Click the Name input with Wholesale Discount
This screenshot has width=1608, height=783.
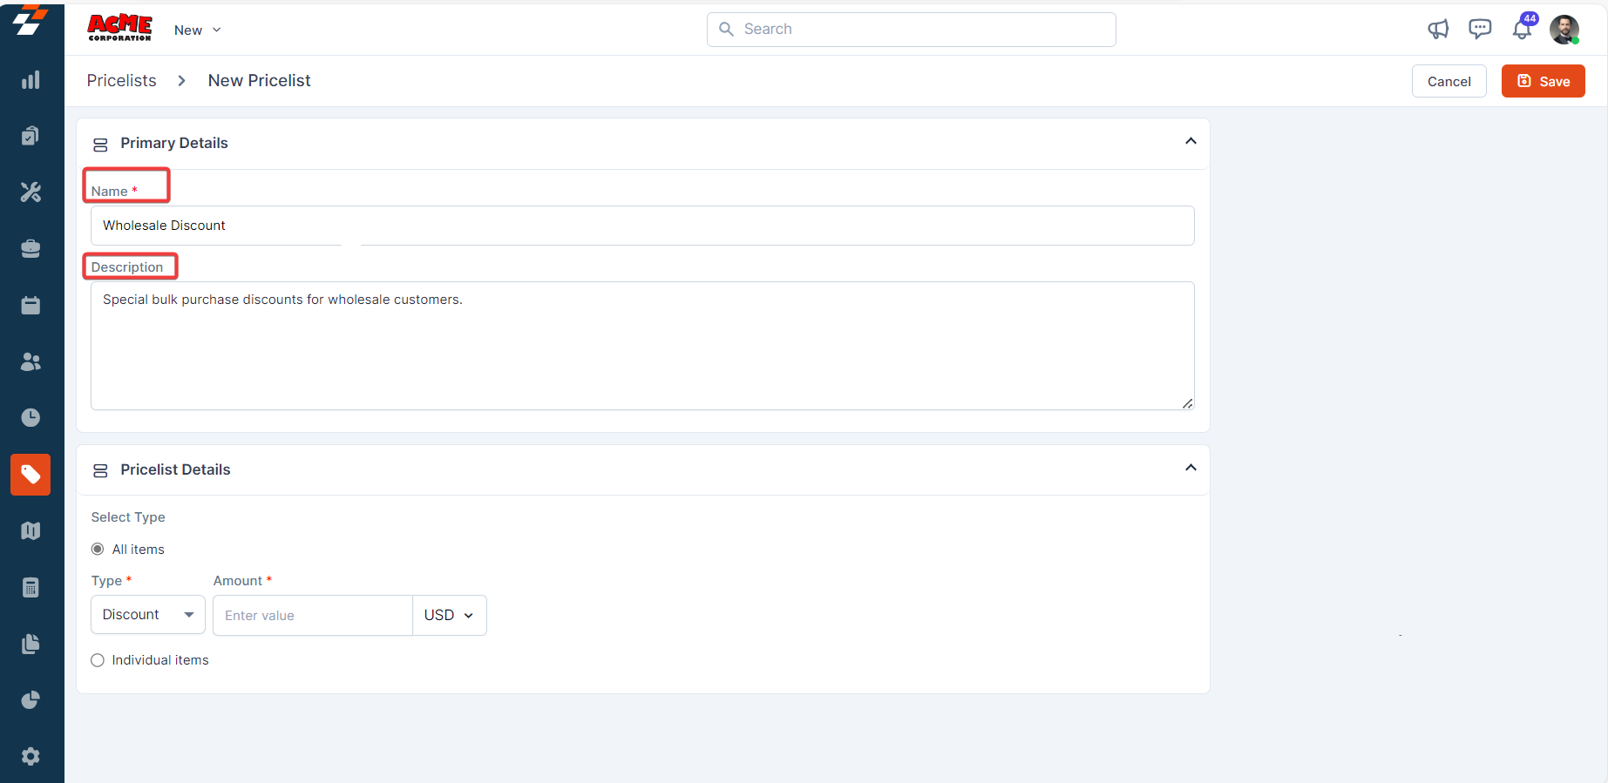click(642, 226)
